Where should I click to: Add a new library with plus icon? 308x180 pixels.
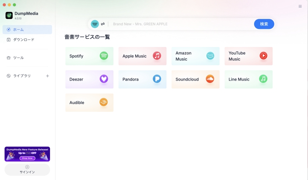click(47, 76)
